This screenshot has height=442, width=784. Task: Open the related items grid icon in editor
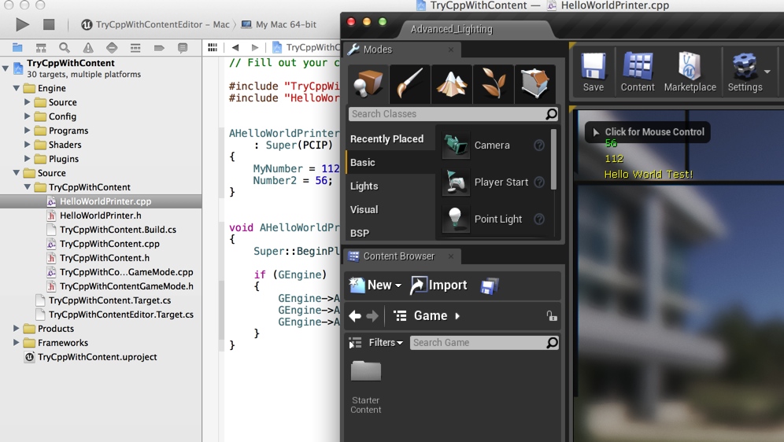click(x=213, y=47)
